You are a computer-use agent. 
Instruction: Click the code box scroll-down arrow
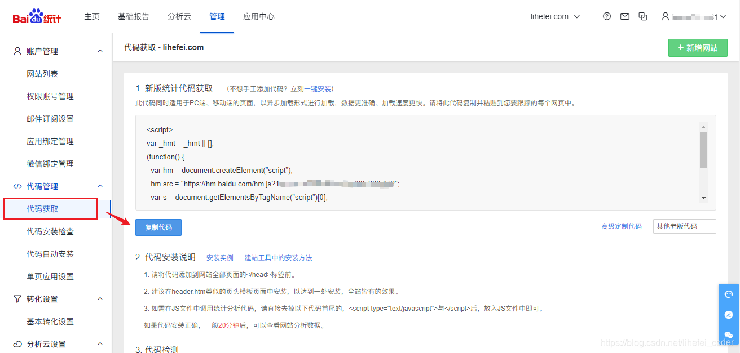pyautogui.click(x=703, y=198)
